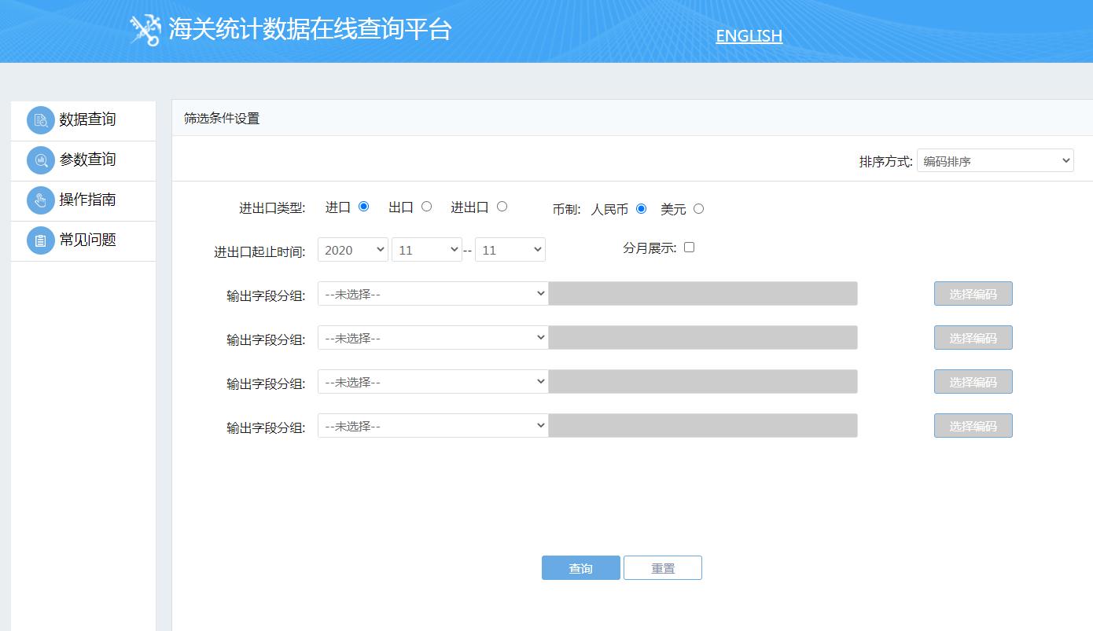Image resolution: width=1093 pixels, height=631 pixels.
Task: Select the 出口 radio button
Action: [425, 206]
